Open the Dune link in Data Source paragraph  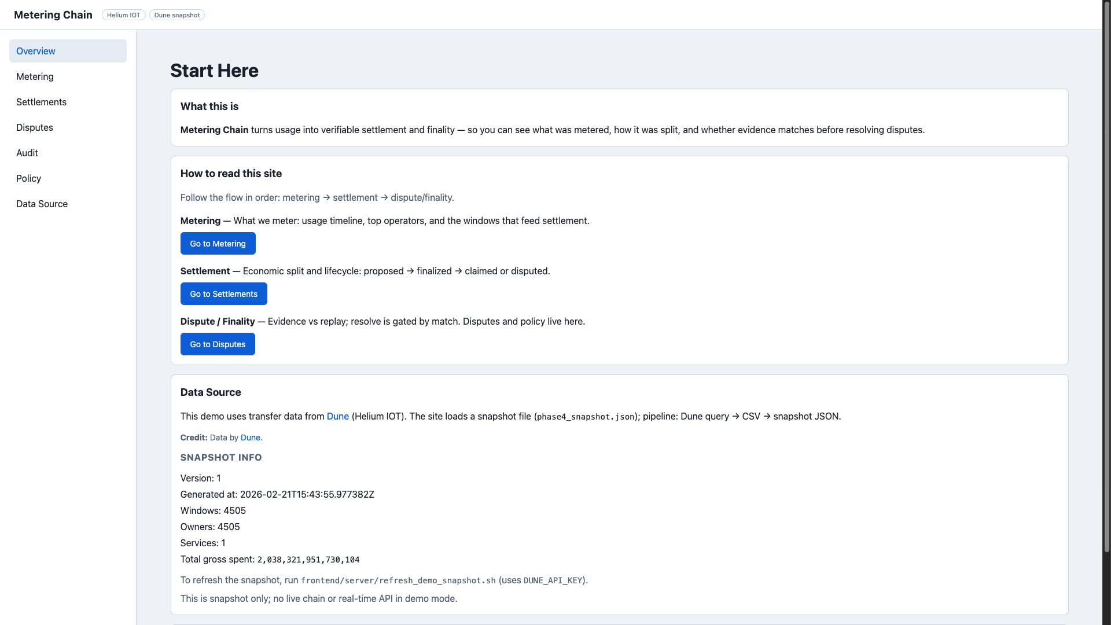(x=337, y=416)
